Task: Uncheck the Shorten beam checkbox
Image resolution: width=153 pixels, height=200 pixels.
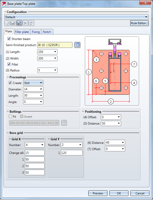Action: coord(9,39)
